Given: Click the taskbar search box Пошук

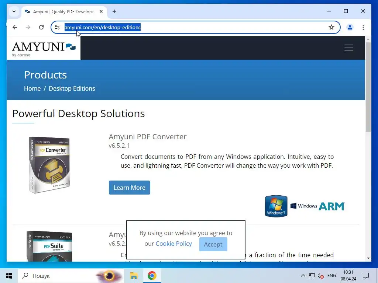Looking at the screenshot, I should pos(71,276).
